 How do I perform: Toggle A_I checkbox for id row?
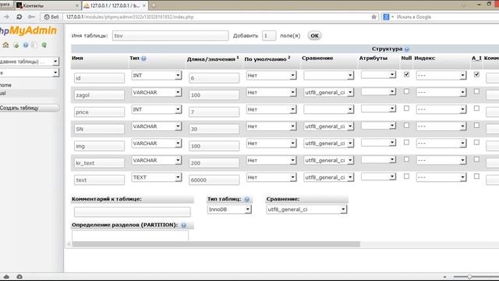click(476, 75)
